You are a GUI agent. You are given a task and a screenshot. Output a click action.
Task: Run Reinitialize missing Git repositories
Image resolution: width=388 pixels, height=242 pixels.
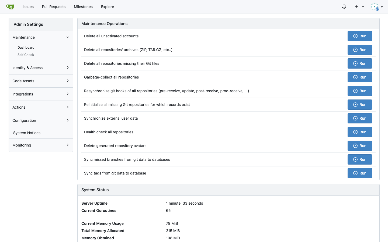click(360, 105)
